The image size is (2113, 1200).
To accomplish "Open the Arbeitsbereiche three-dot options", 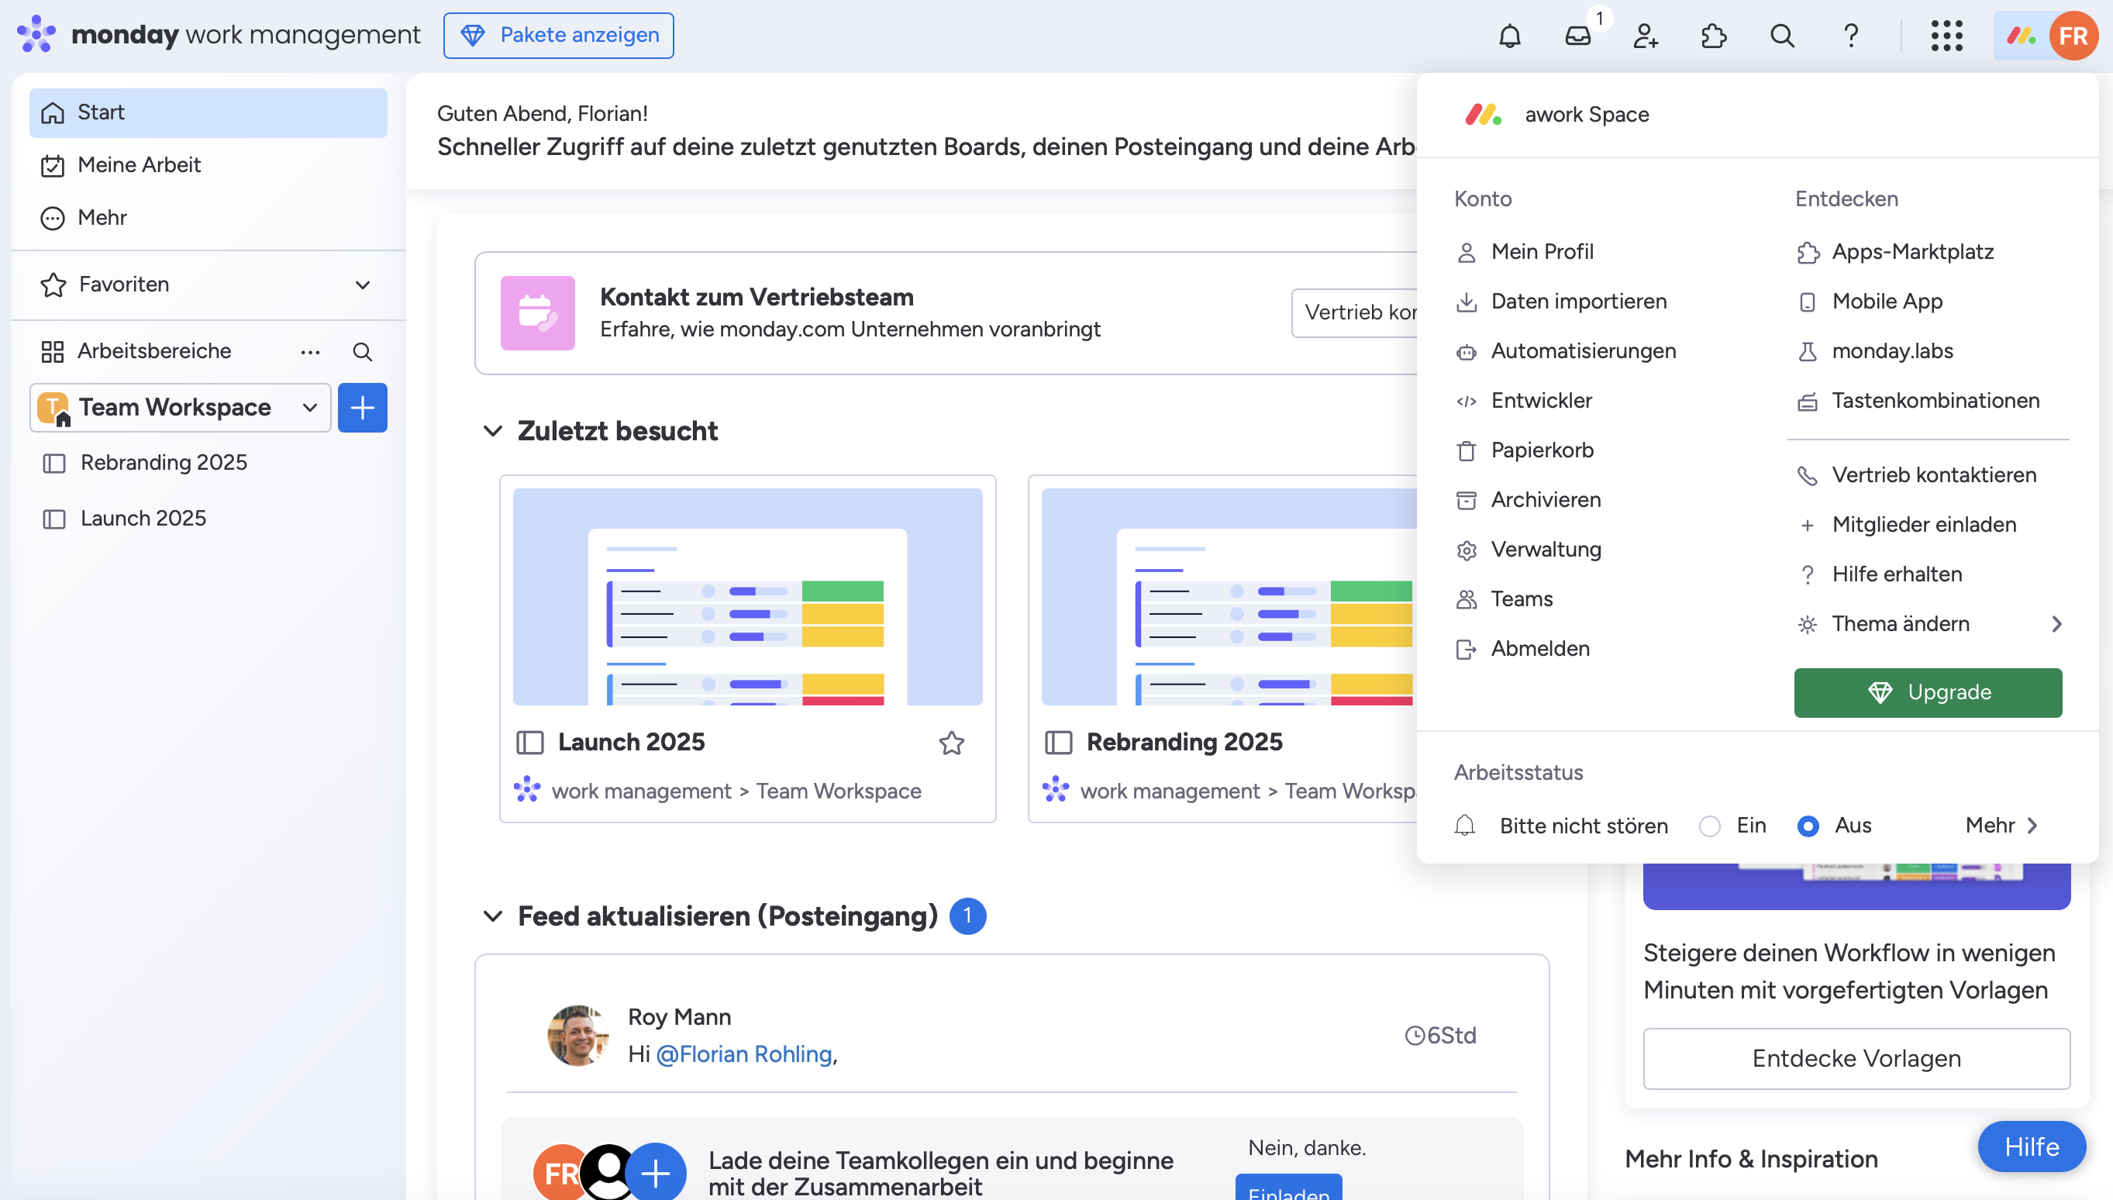I will [311, 352].
